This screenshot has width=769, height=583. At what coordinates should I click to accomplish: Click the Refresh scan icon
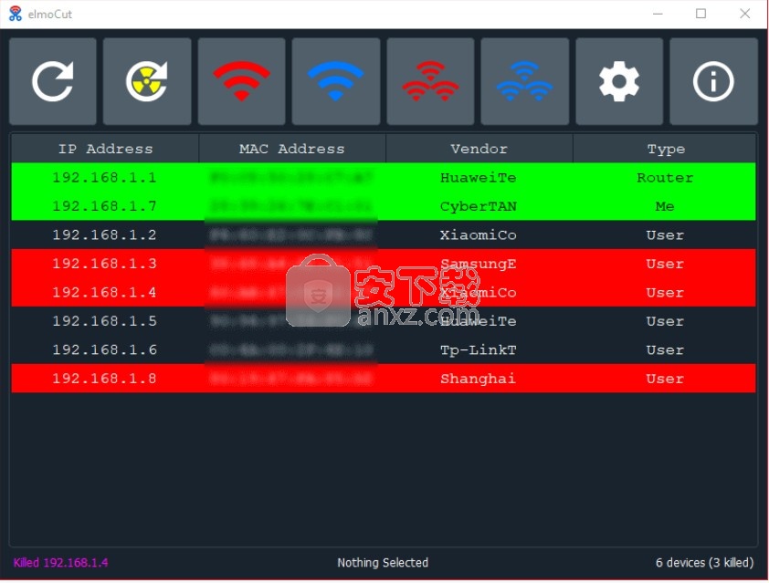coord(52,81)
